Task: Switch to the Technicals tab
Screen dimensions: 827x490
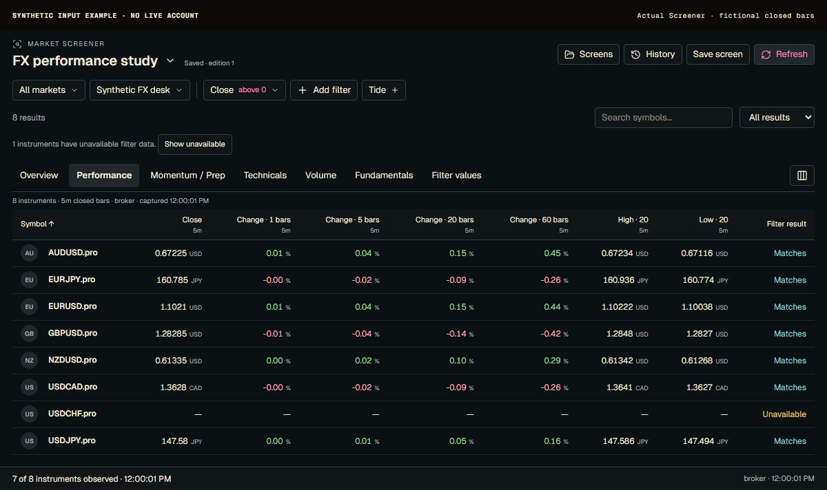Action: pyautogui.click(x=265, y=175)
